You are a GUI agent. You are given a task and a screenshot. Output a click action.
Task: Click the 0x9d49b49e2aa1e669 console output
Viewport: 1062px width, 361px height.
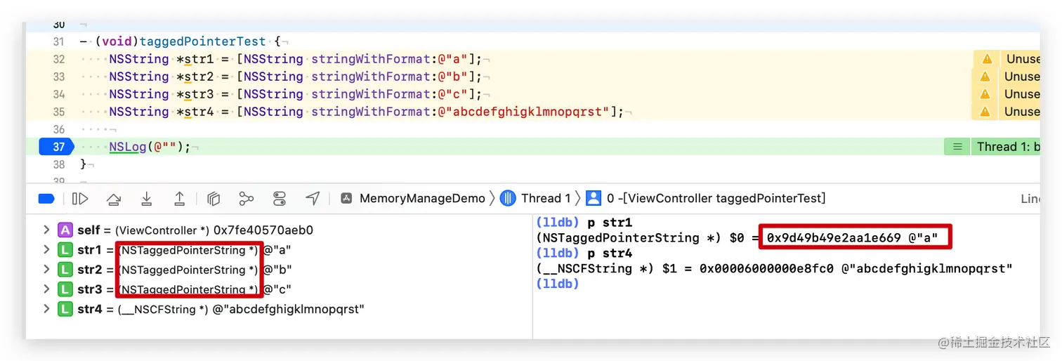tap(834, 237)
